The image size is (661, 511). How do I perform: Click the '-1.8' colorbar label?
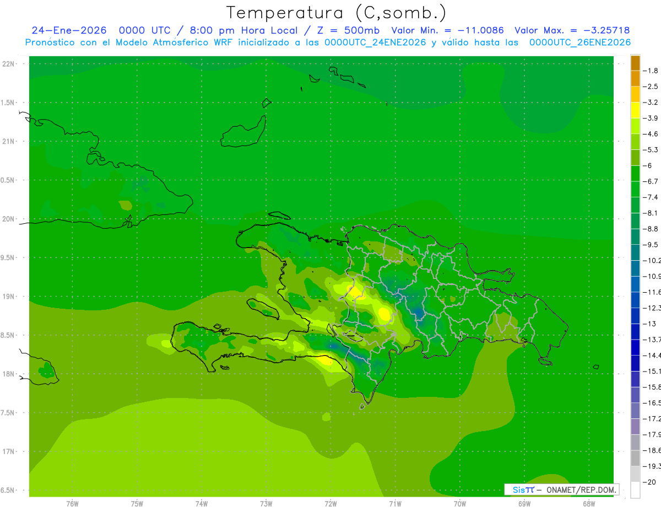[651, 71]
